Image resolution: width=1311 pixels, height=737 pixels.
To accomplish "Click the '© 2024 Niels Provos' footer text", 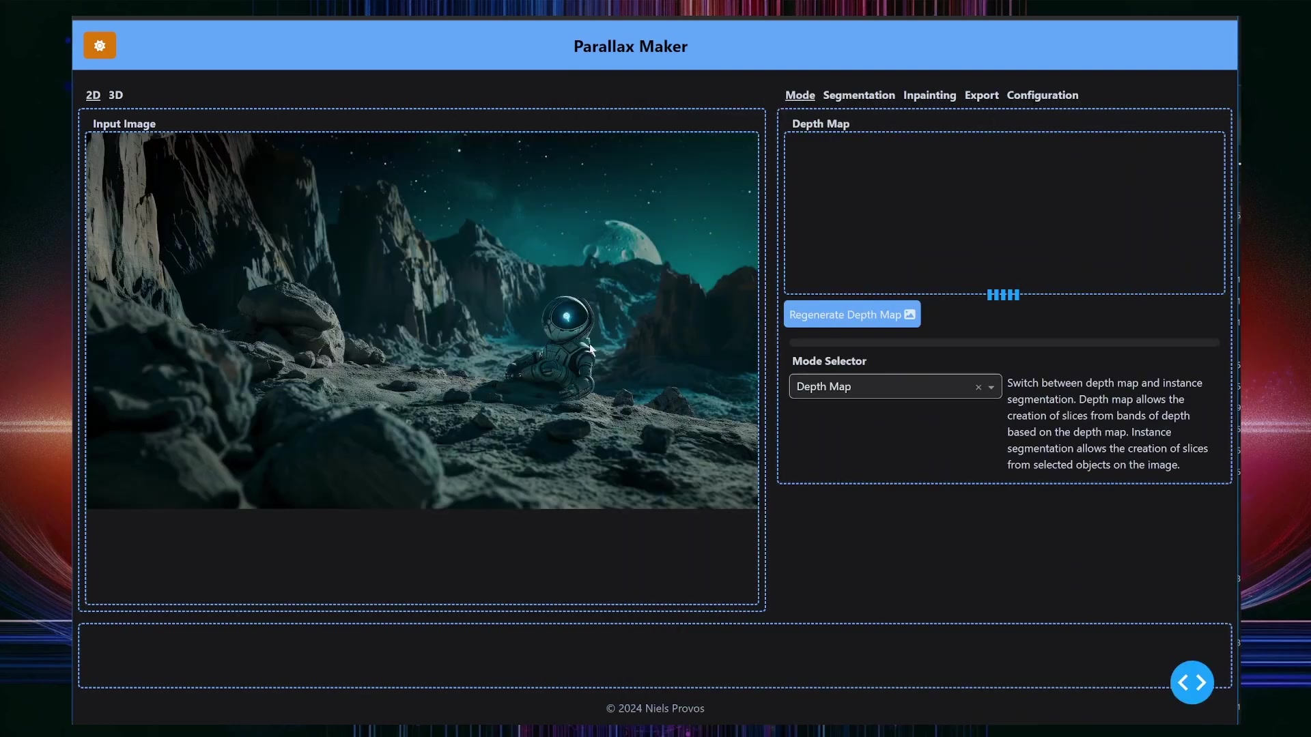I will pos(655,708).
